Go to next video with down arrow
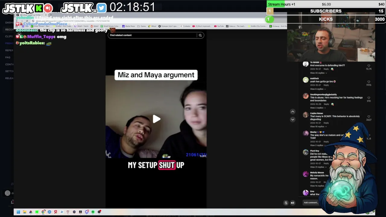Image resolution: width=386 pixels, height=217 pixels. (293, 119)
